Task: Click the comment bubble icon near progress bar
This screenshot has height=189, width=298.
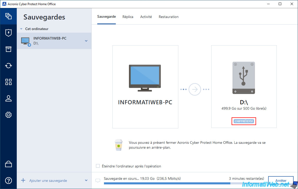Action: coord(98,181)
